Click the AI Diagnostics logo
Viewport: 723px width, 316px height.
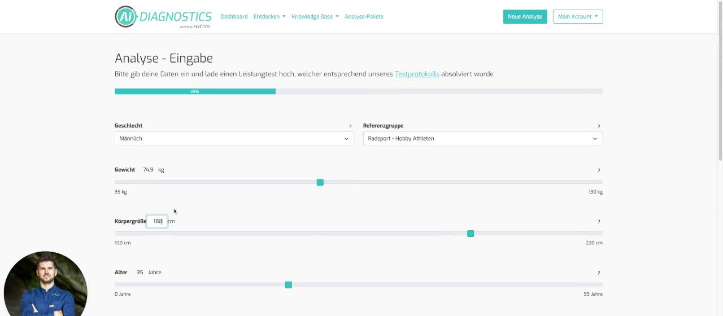pos(163,17)
